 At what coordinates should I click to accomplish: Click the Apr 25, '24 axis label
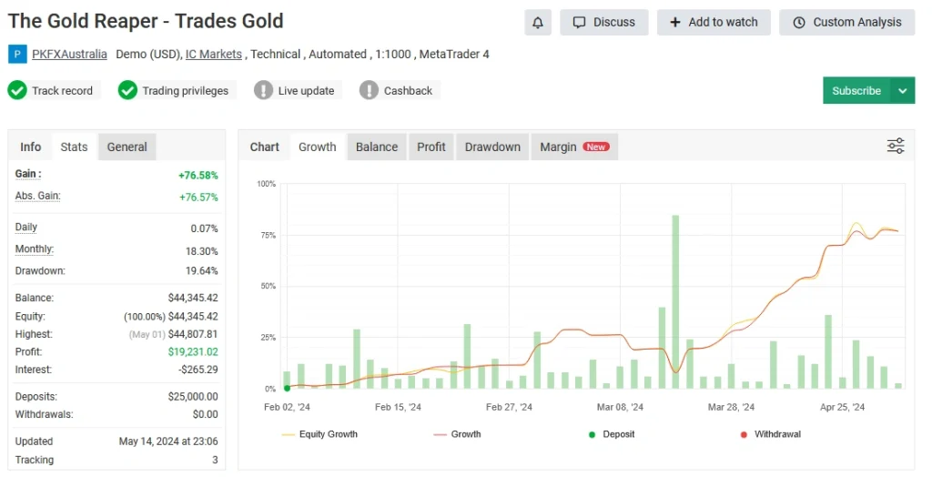click(x=842, y=408)
